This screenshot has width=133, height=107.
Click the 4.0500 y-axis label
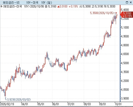click(125, 90)
